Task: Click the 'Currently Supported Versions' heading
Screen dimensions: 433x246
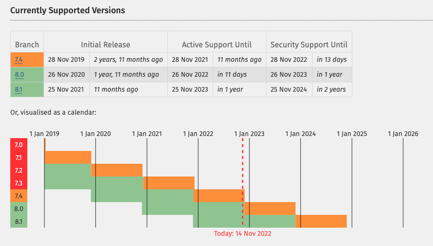Action: [x=67, y=11]
